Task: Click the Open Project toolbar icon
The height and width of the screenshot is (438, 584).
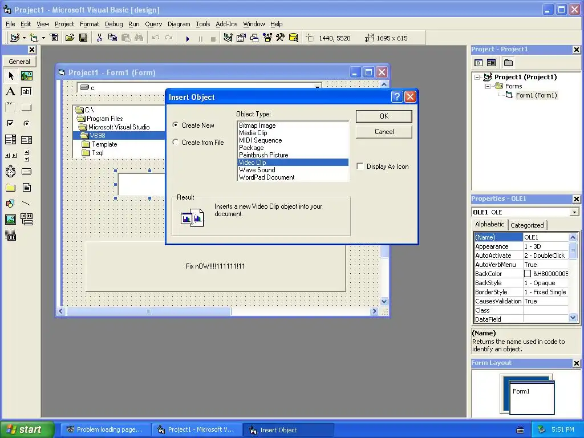Action: click(x=70, y=38)
